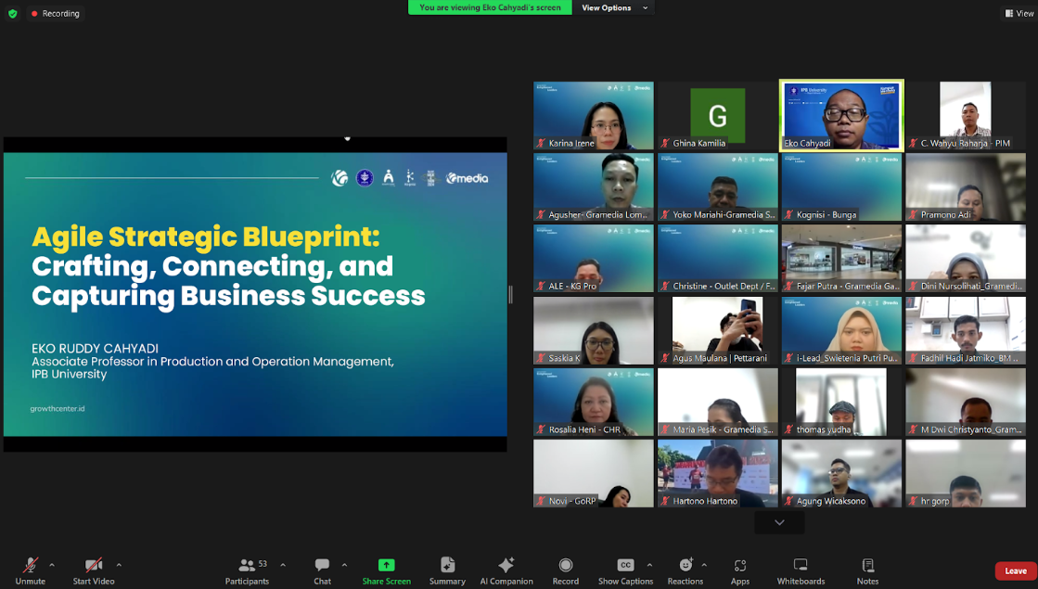Click the muted mic icon on Agung Wicaksono

coord(789,501)
